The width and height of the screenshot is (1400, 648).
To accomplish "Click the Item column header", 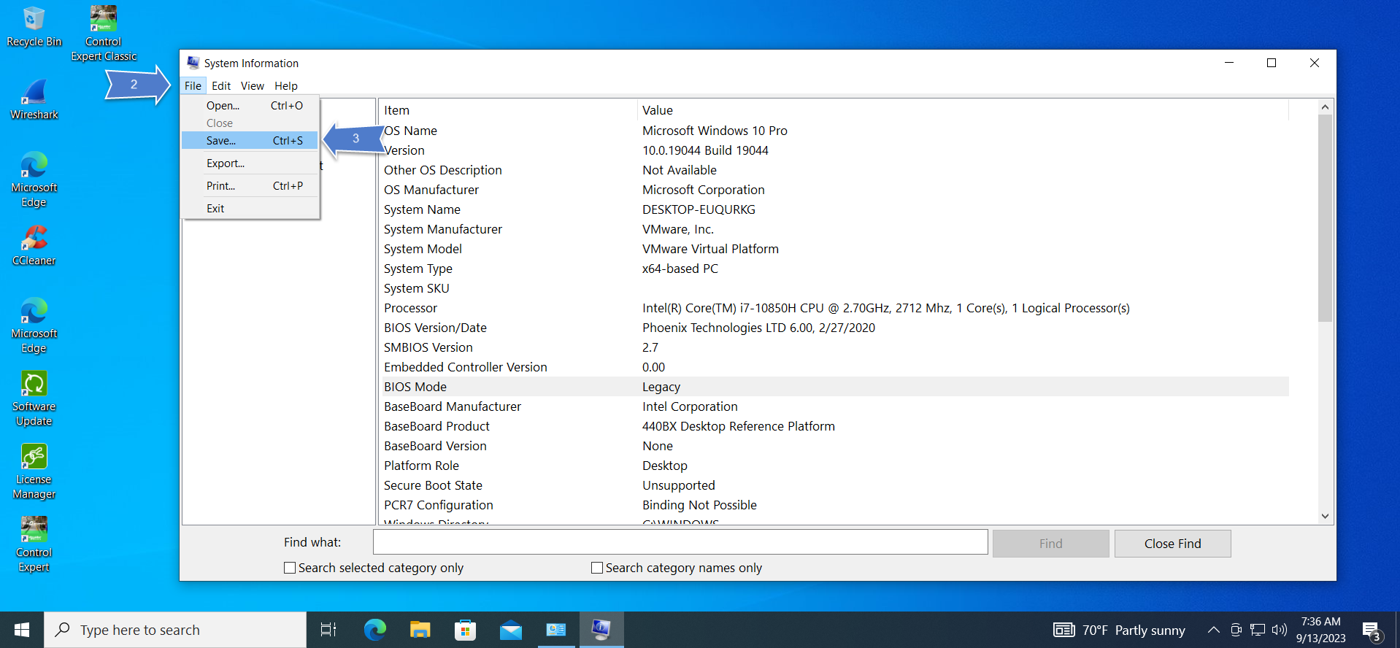I will click(x=508, y=110).
